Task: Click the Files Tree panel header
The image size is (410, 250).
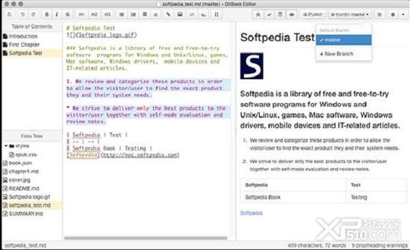Action: 32,136
